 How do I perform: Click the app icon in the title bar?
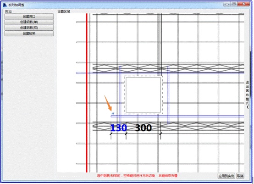click(5, 5)
